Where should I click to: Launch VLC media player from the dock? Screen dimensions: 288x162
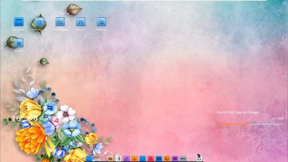tap(135, 158)
